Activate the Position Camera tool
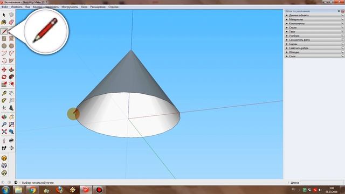The height and width of the screenshot is (194, 345). pyautogui.click(x=4, y=141)
